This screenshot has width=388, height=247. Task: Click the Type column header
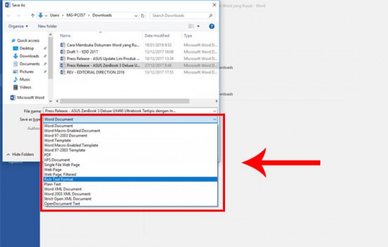click(x=188, y=36)
